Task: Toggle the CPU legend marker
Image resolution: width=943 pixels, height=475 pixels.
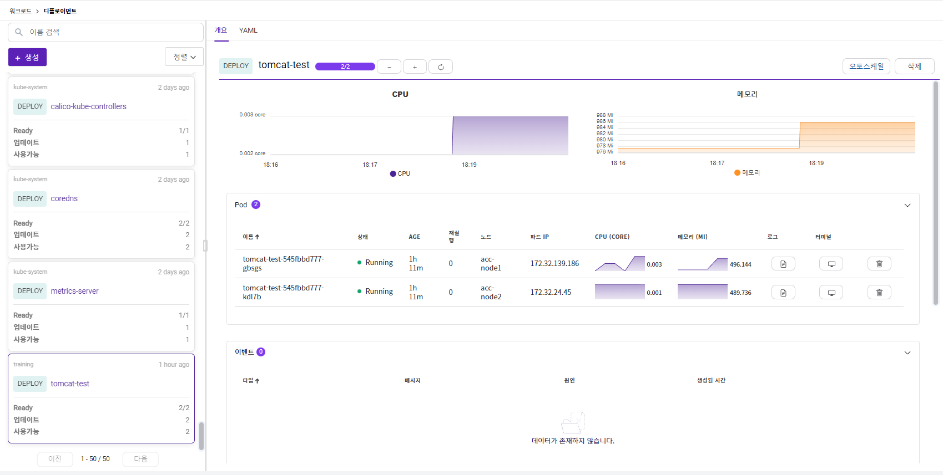Action: tap(393, 173)
